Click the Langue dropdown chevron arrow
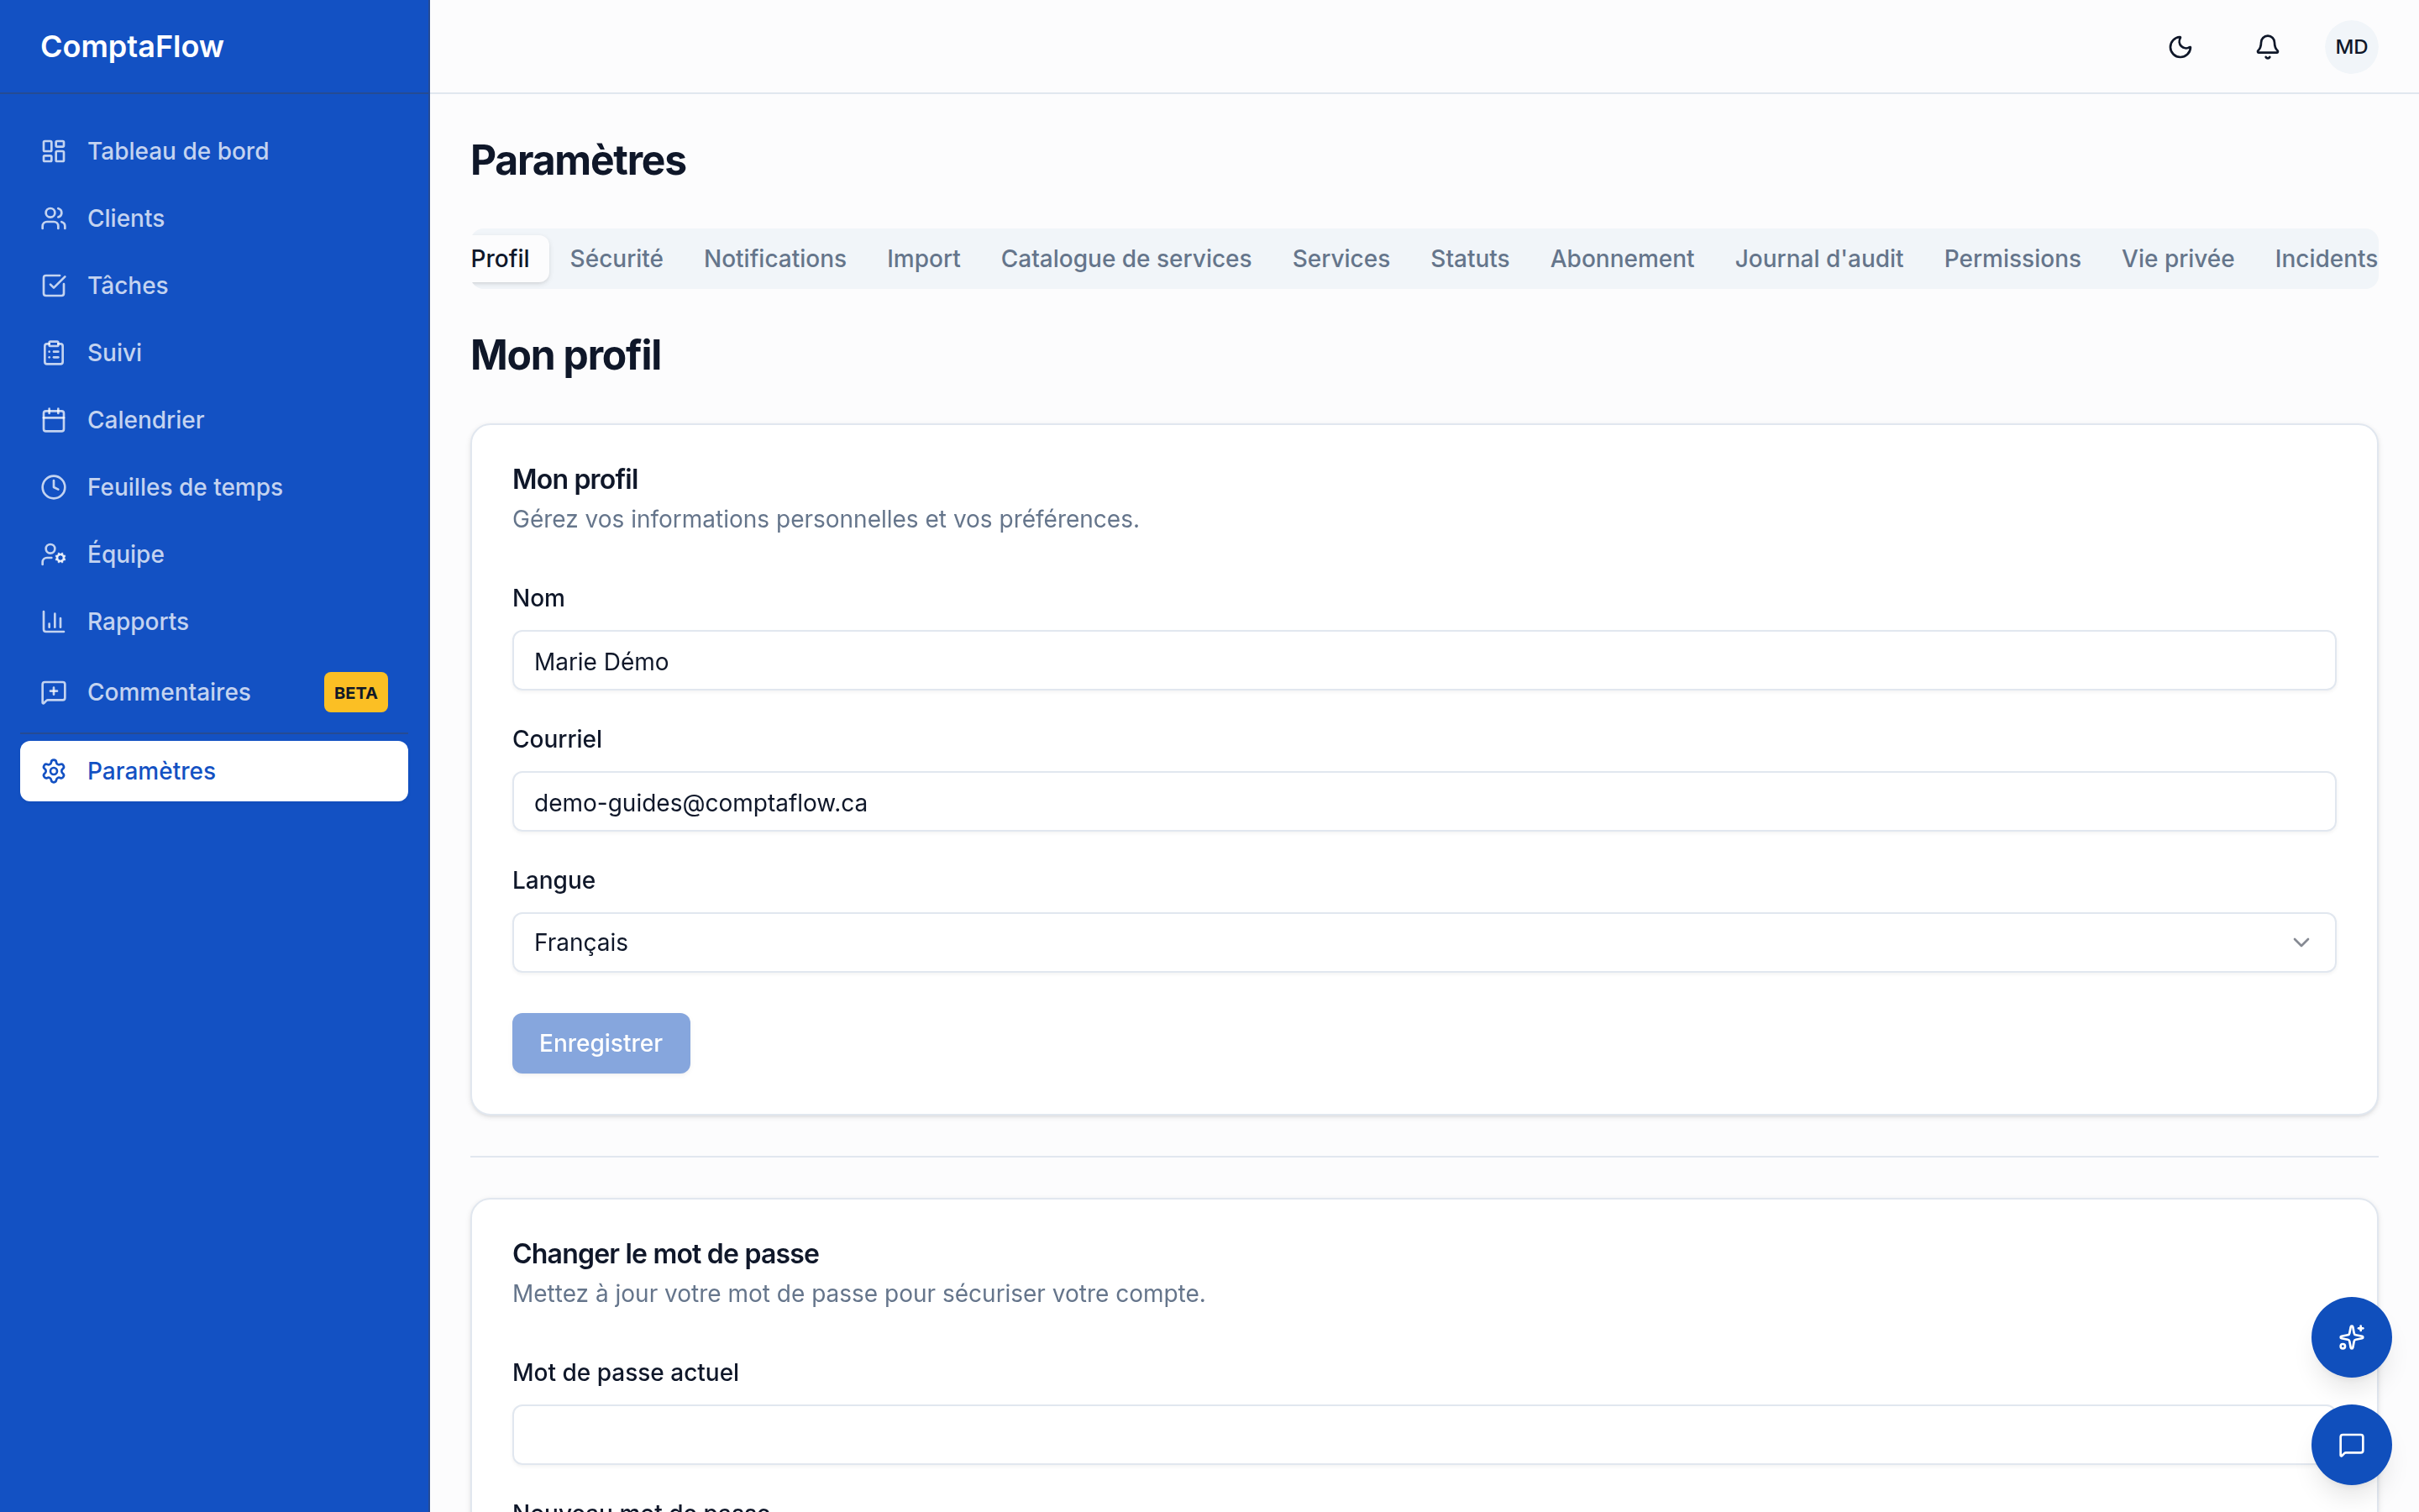 pyautogui.click(x=2301, y=942)
